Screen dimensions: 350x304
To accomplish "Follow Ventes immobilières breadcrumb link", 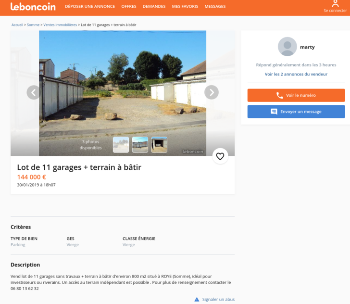I will coord(60,25).
